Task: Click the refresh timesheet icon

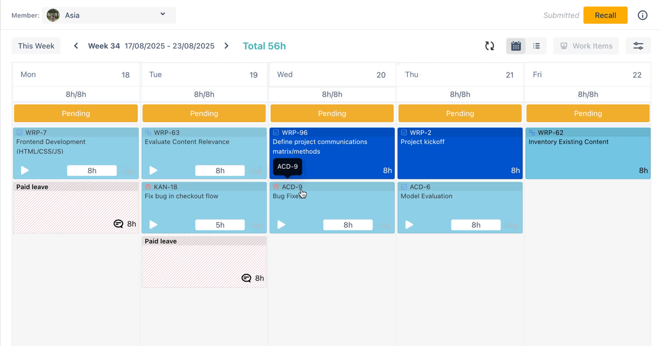Action: click(x=490, y=46)
